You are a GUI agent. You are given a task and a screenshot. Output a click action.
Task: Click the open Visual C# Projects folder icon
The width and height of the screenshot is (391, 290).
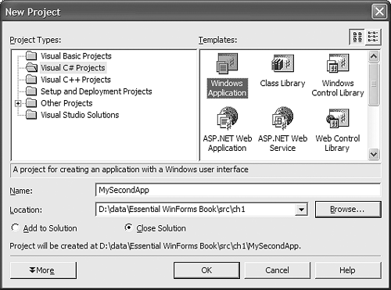pyautogui.click(x=31, y=67)
